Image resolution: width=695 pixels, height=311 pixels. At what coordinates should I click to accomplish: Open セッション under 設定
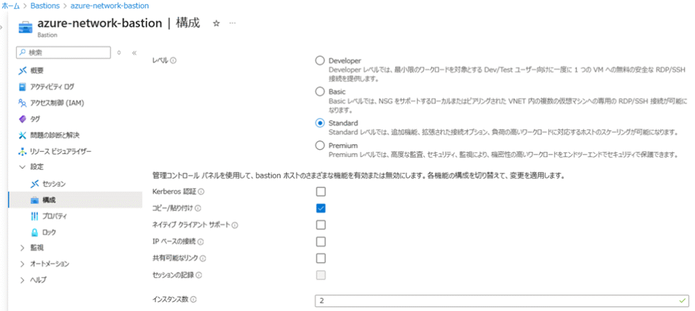[x=54, y=184]
